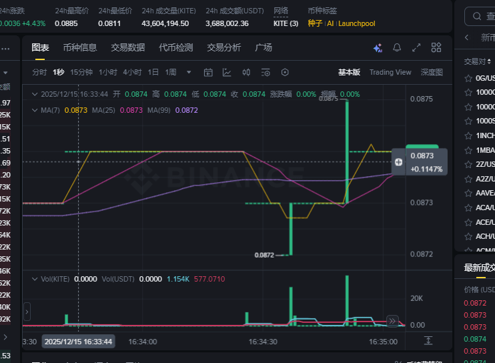
Task: Click 24h volume 43,604,194.50
Action: [x=165, y=23]
